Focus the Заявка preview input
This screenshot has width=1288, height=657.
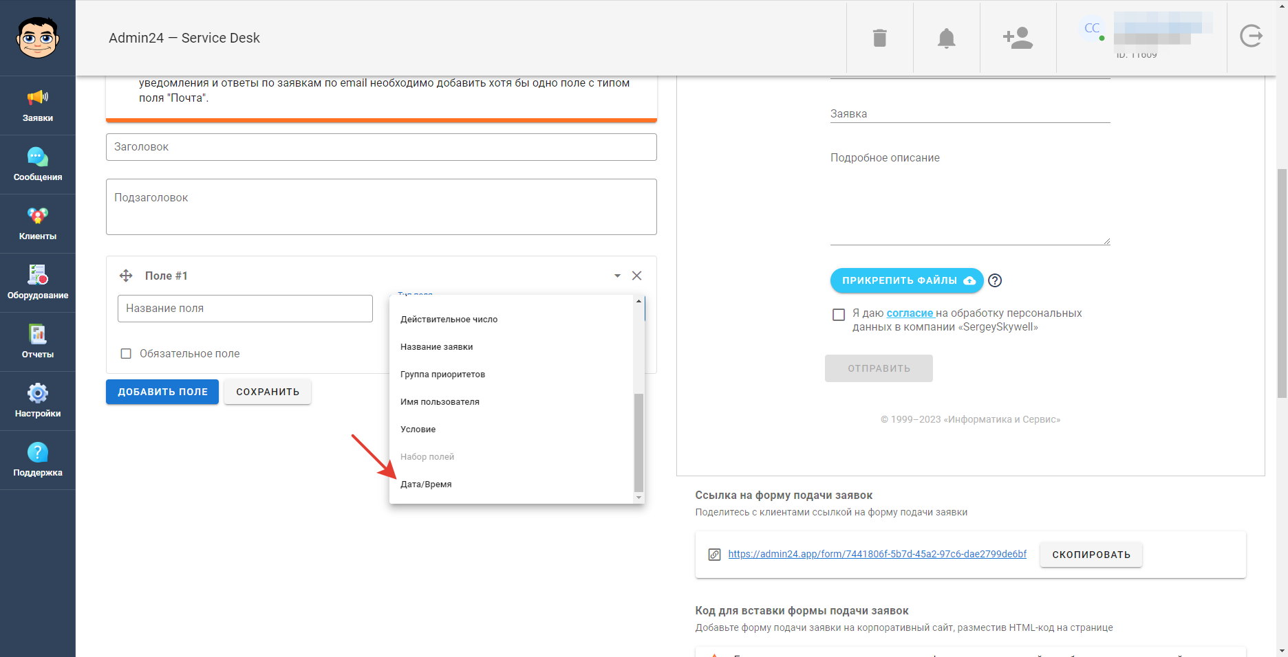tap(970, 114)
